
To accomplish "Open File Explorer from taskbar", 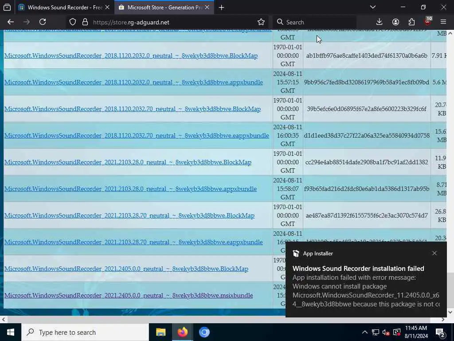I will tap(160, 332).
